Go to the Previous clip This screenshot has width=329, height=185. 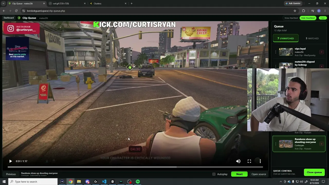tap(11, 174)
